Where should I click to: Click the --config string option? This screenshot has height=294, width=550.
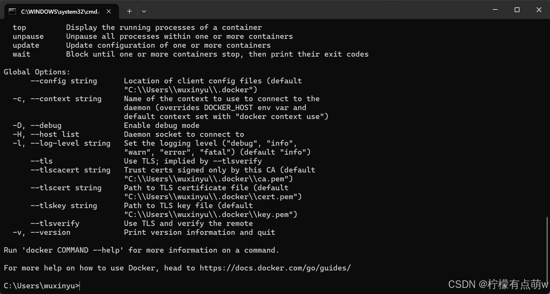[64, 81]
